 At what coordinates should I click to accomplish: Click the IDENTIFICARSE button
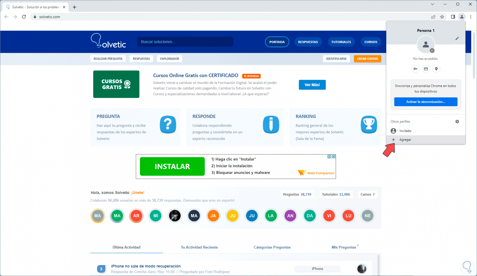[336, 59]
